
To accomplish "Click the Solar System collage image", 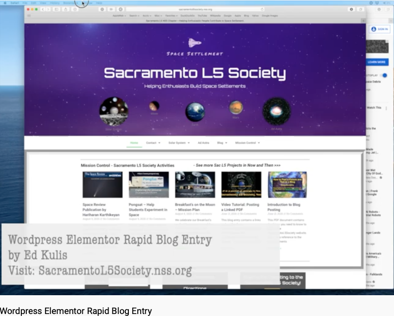I will (x=114, y=111).
